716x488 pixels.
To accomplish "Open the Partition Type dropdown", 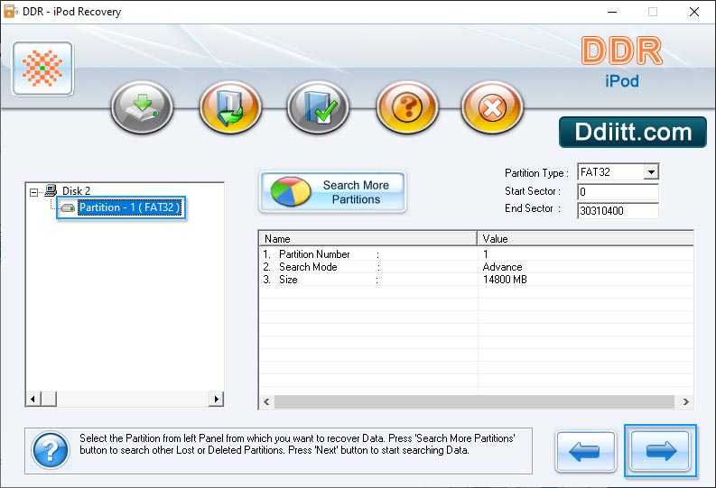I will click(x=651, y=172).
